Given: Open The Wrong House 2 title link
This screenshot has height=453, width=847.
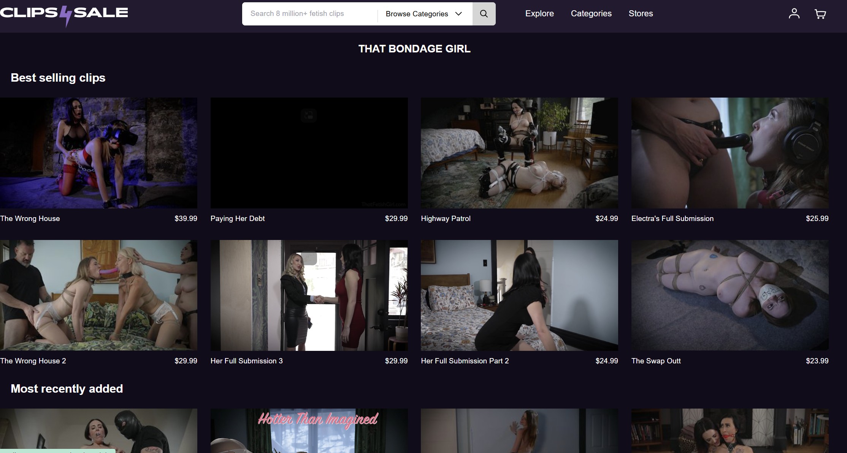Looking at the screenshot, I should coord(33,361).
